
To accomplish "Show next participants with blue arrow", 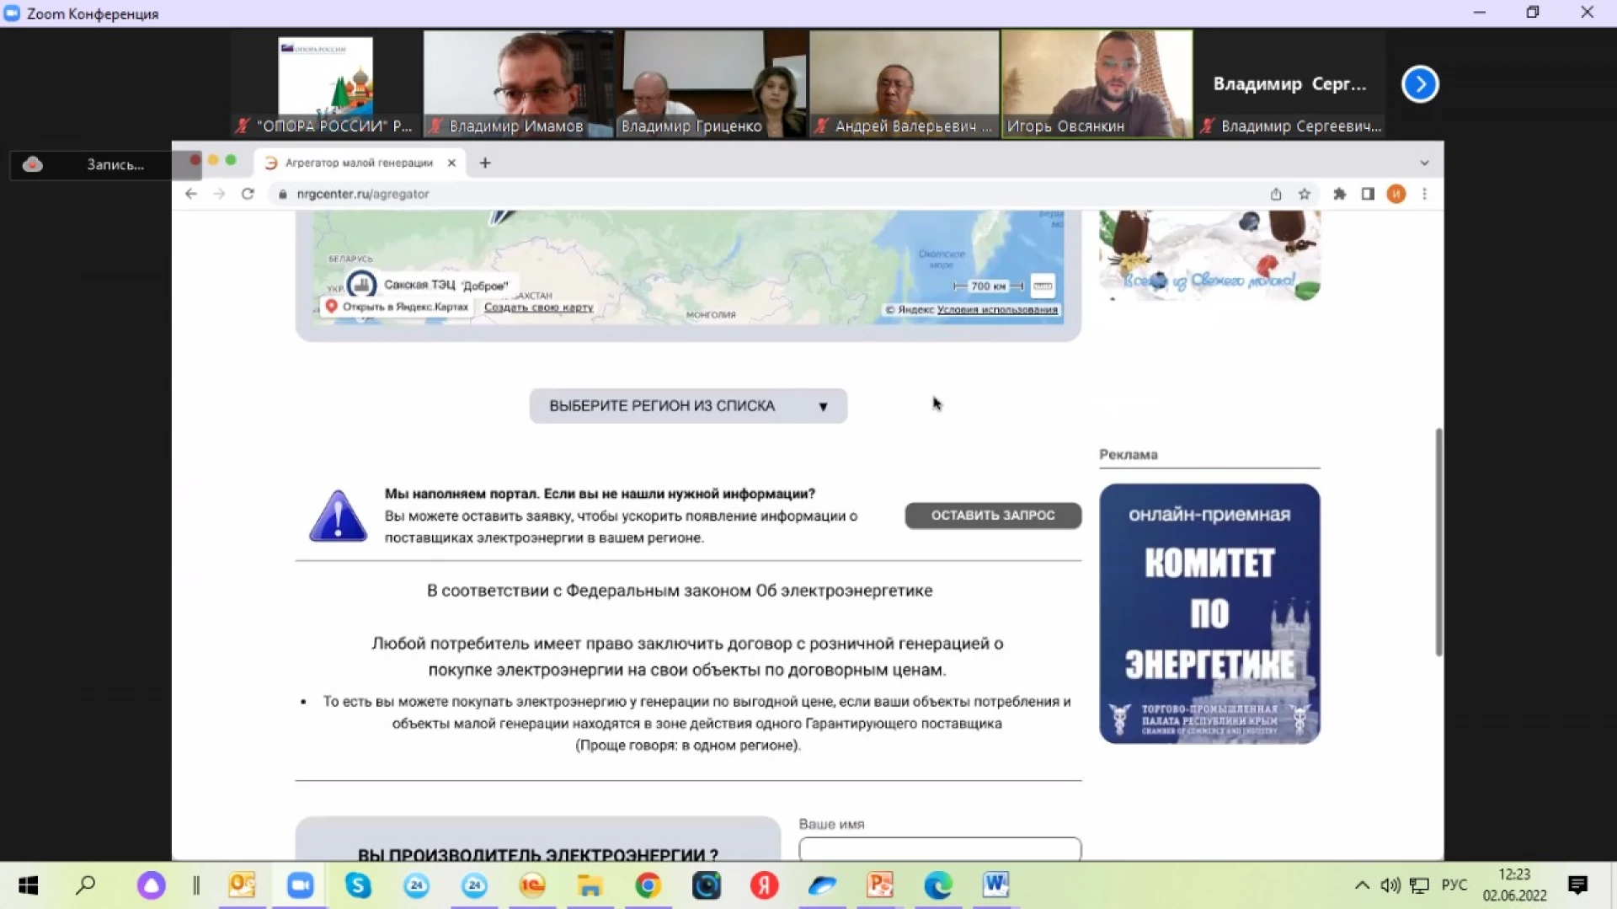I will click(x=1420, y=84).
